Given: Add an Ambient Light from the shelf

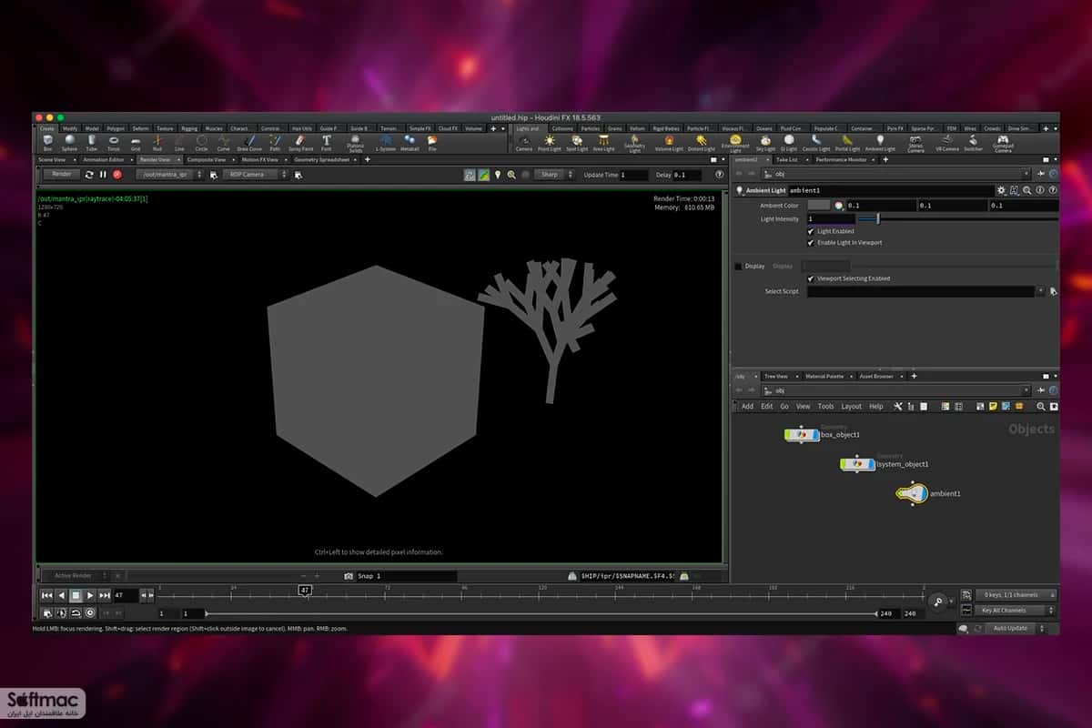Looking at the screenshot, I should point(880,143).
